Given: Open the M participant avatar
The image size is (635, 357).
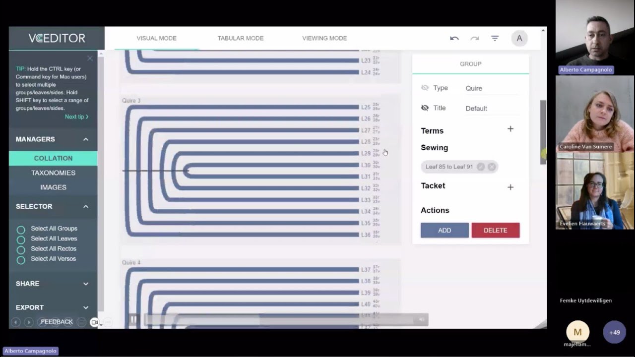Looking at the screenshot, I should coord(577,332).
